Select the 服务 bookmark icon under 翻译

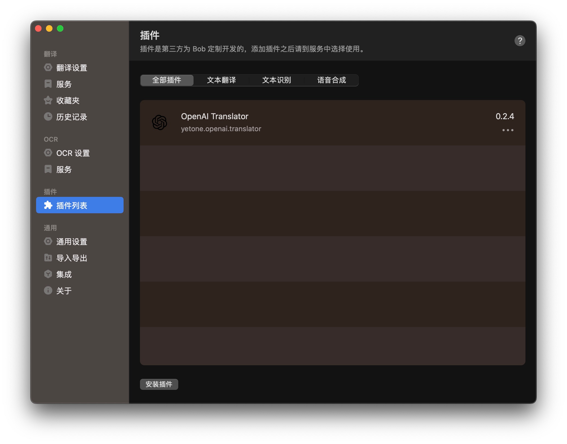pos(48,84)
